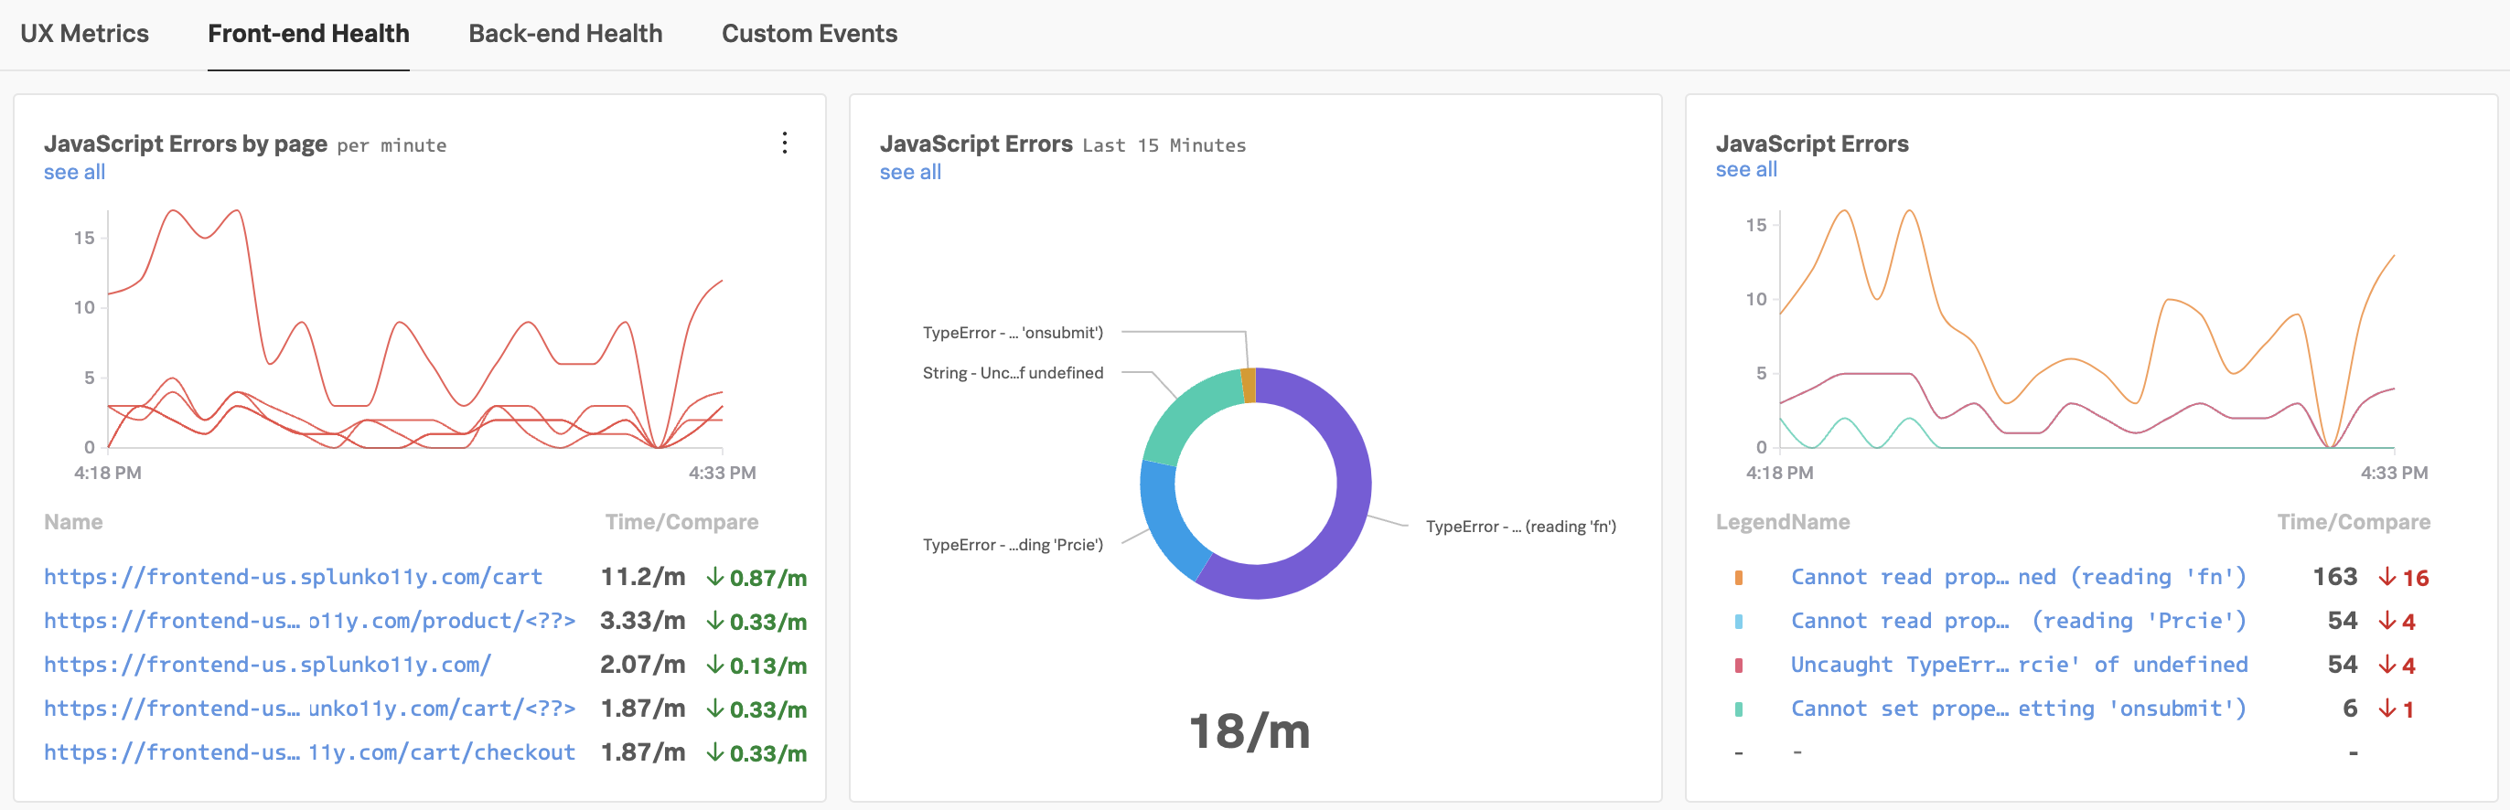Screen dimensions: 2510x810
Task: Click the orange legend swatch for 'fn' error
Action: 1738,577
